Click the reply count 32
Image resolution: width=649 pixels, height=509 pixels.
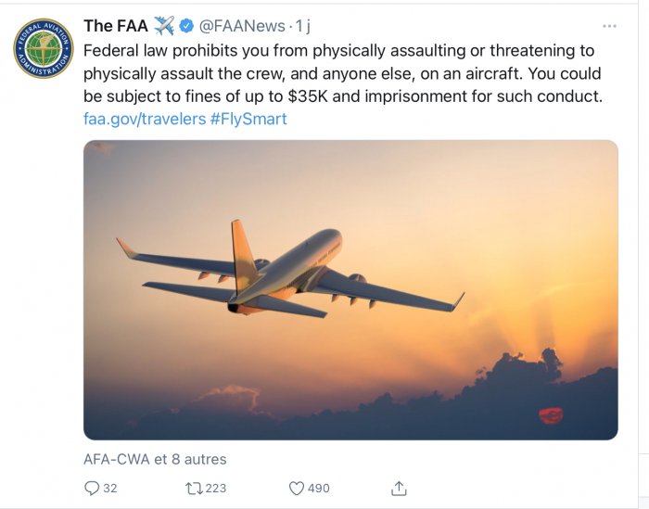tap(110, 488)
